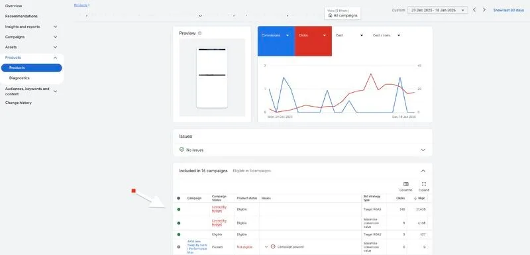The image size is (530, 255).
Task: Select the highlighted Products sub-item
Action: tap(31, 68)
